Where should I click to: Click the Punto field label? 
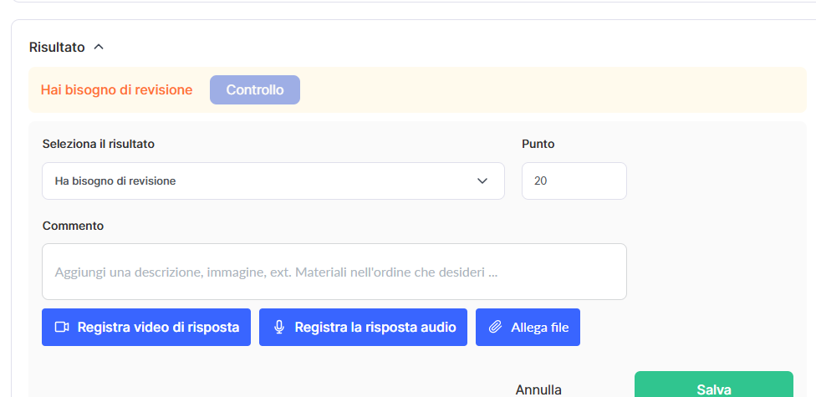click(538, 144)
